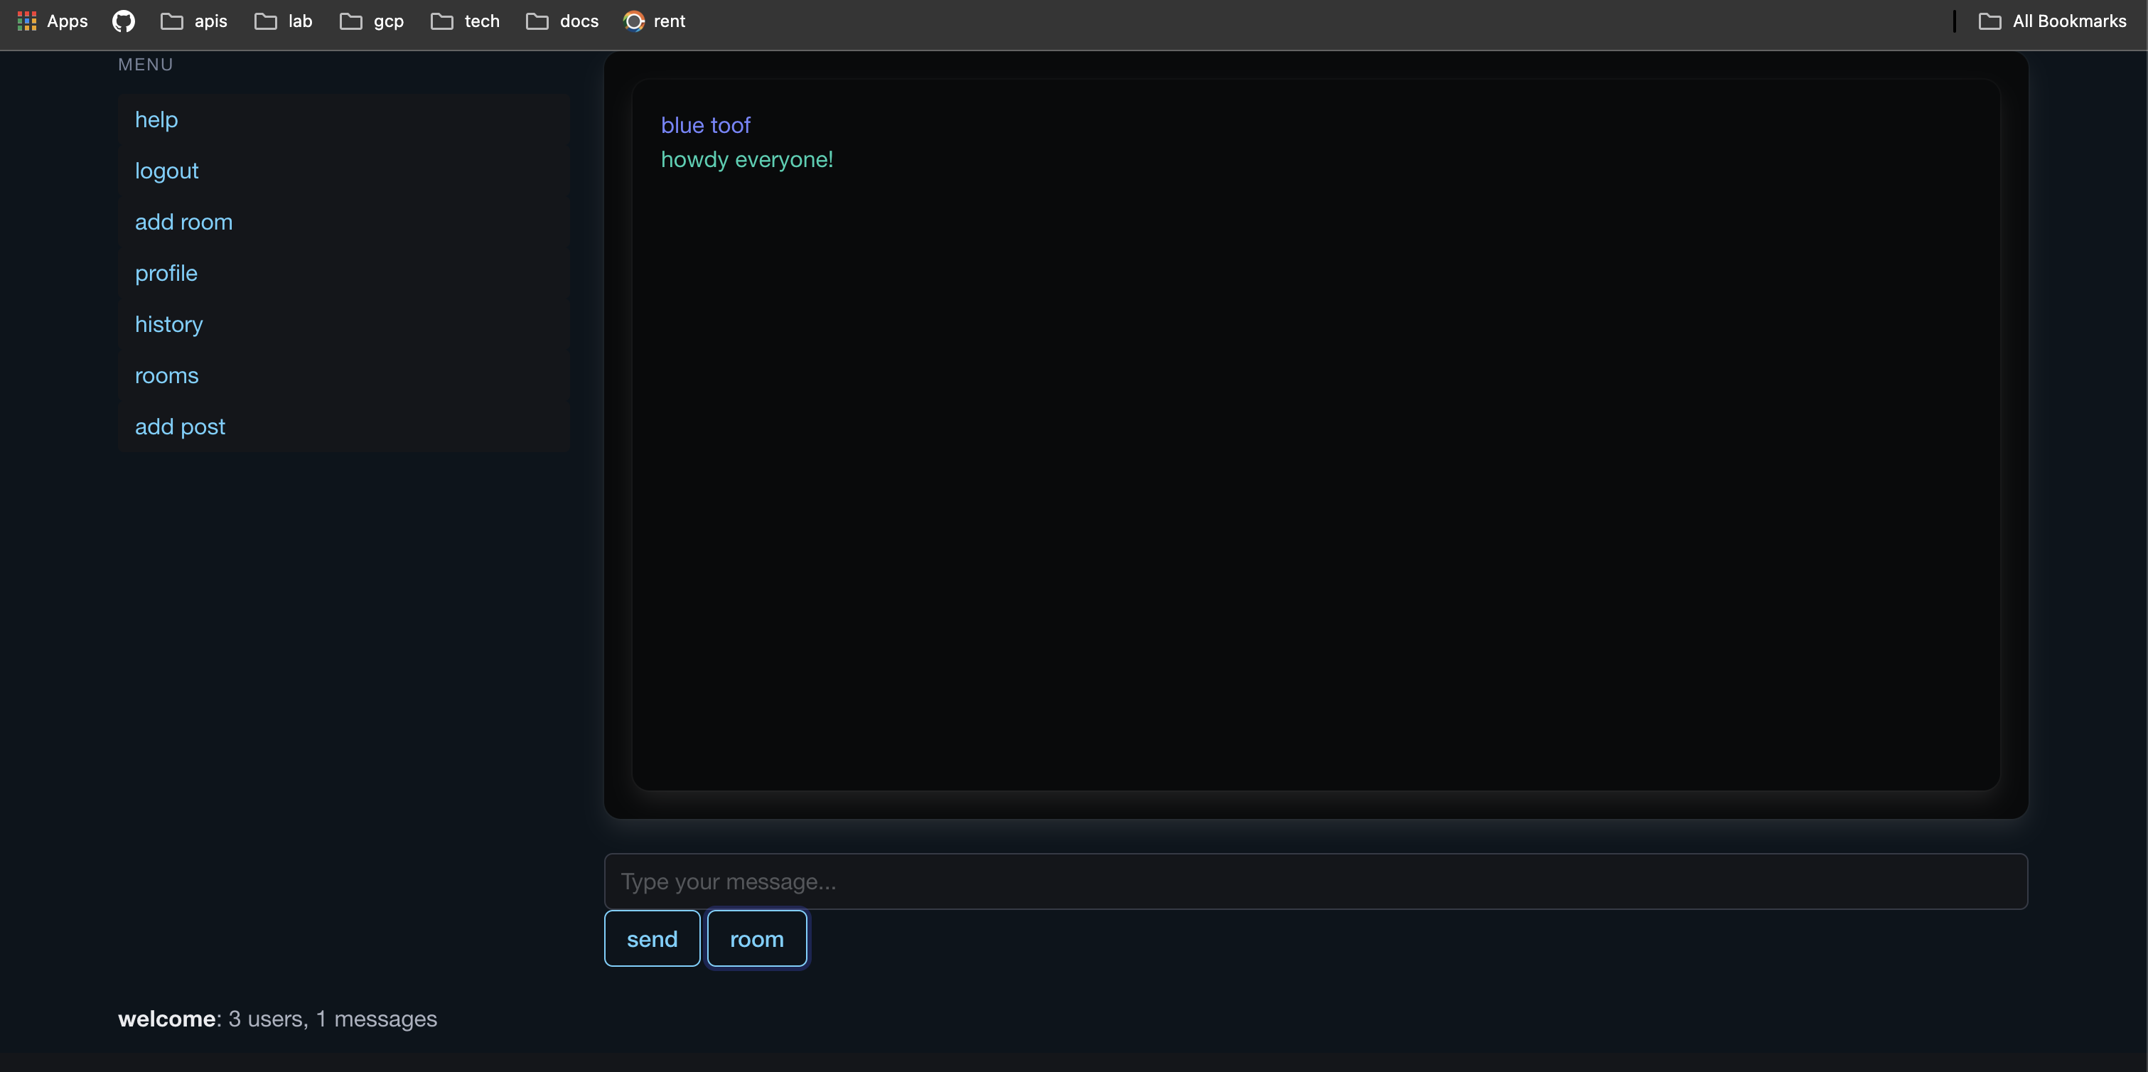Click the MENU heading label

pos(146,64)
